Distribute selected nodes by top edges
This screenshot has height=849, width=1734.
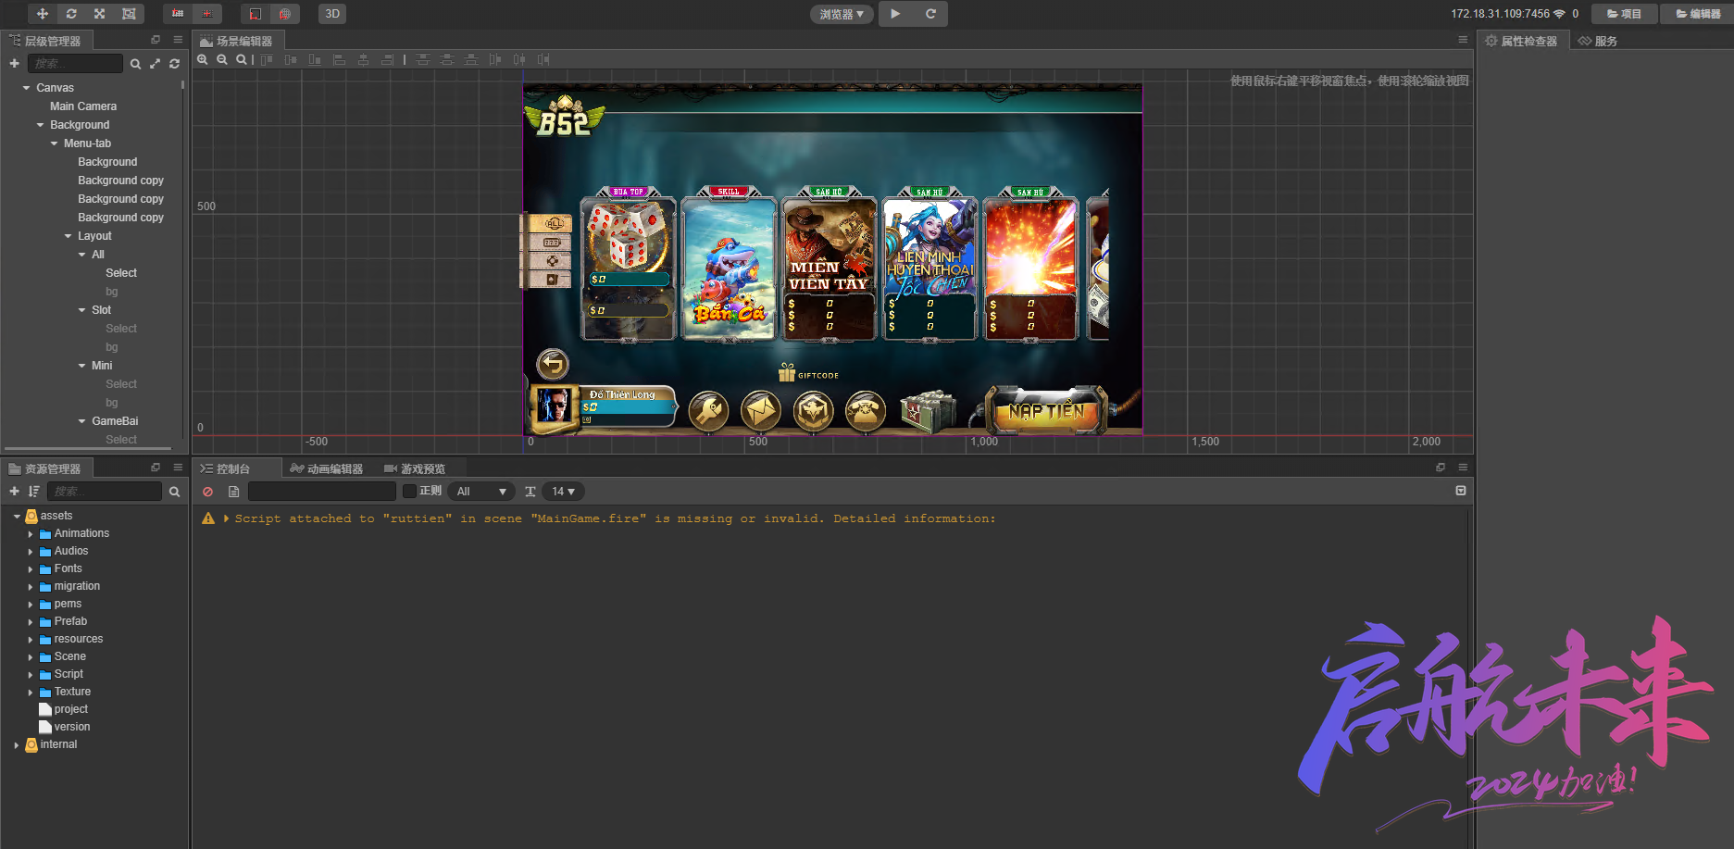423,59
